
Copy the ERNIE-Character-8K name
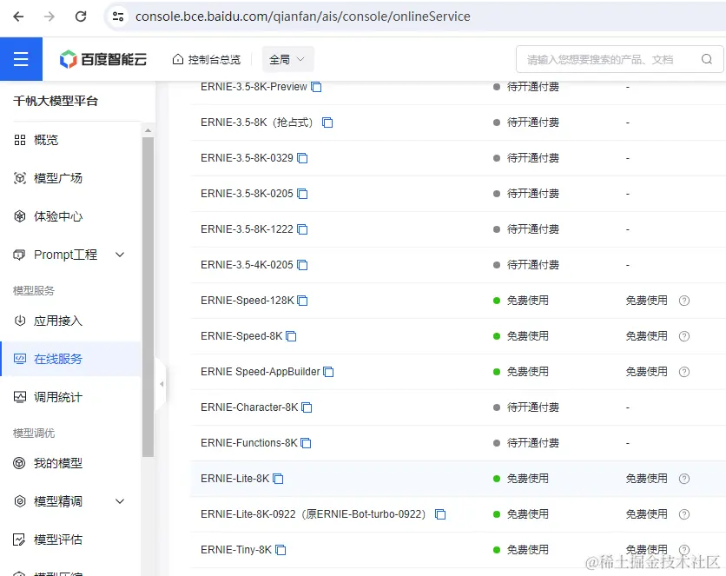307,408
